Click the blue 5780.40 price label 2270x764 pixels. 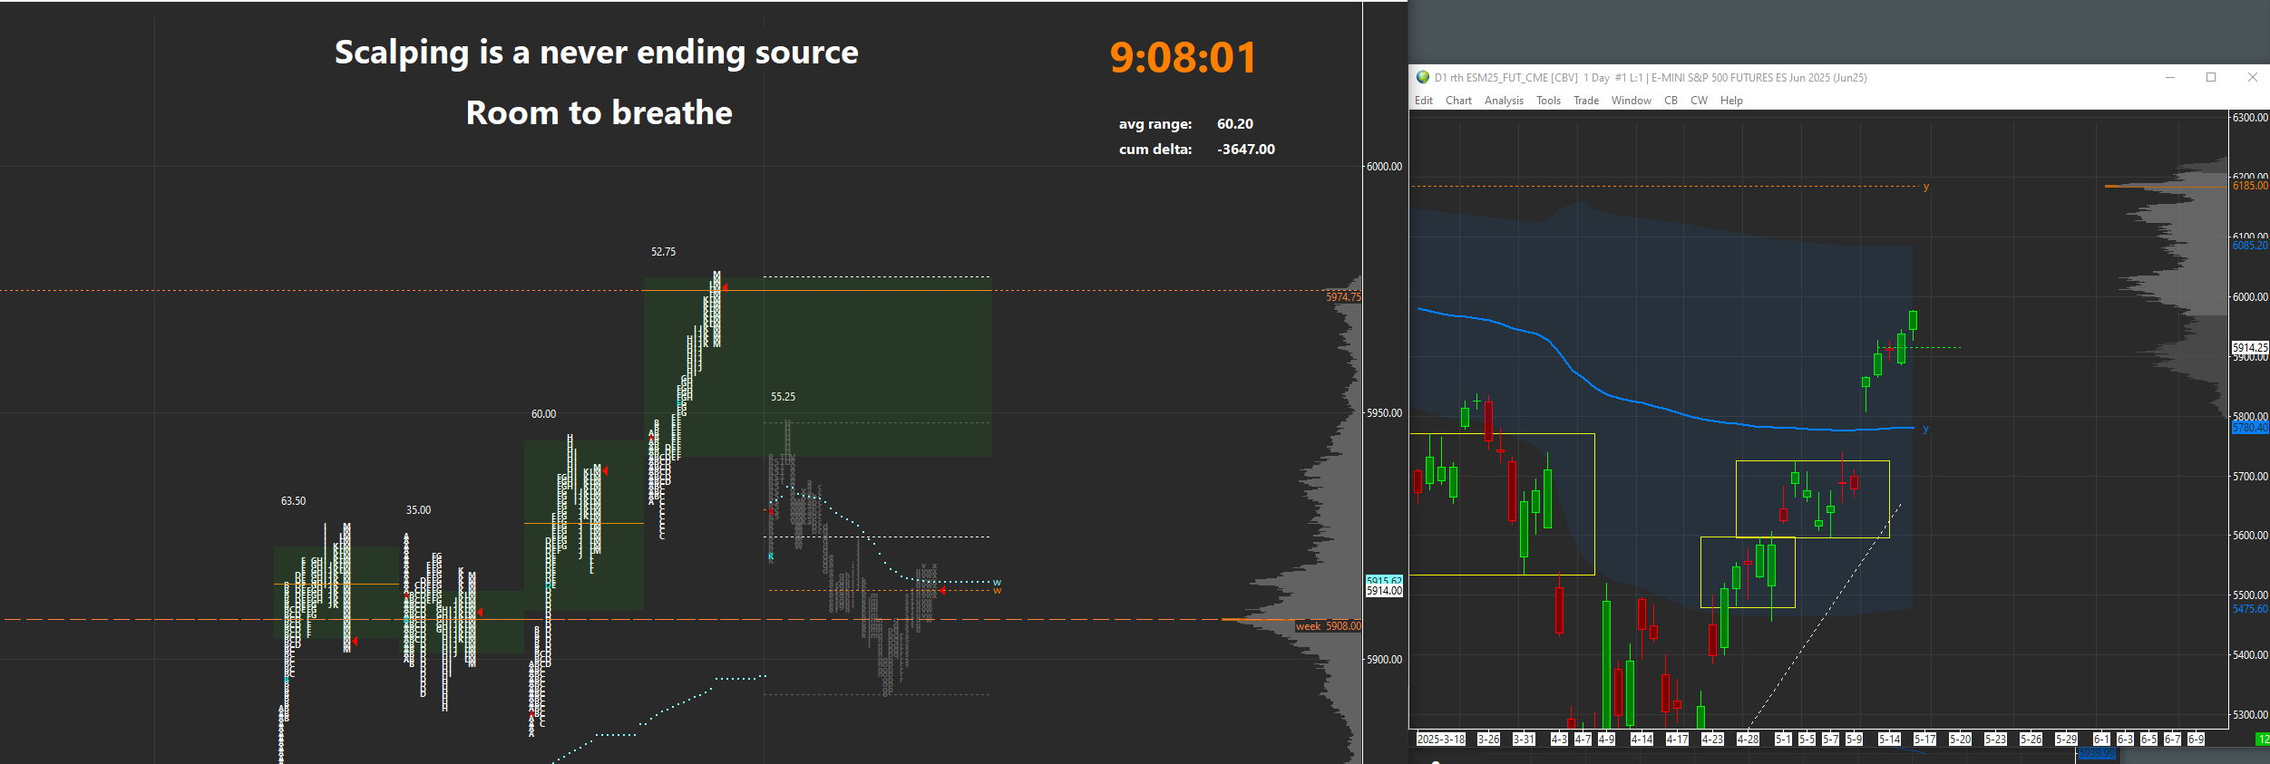pyautogui.click(x=2250, y=428)
